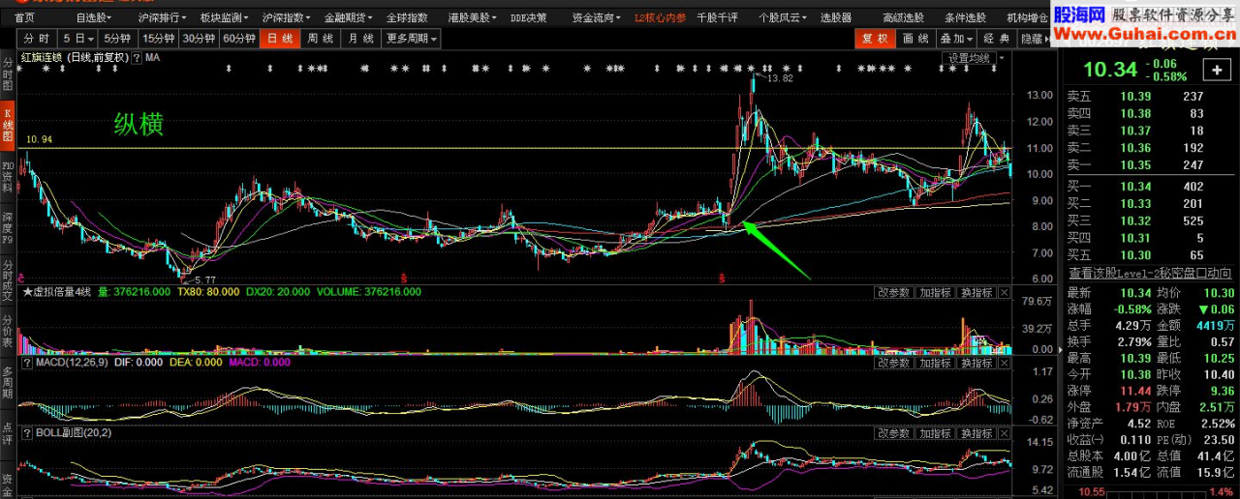This screenshot has height=499, width=1240.
Task: Expand the 5日 period dropdown
Action: pyautogui.click(x=78, y=39)
